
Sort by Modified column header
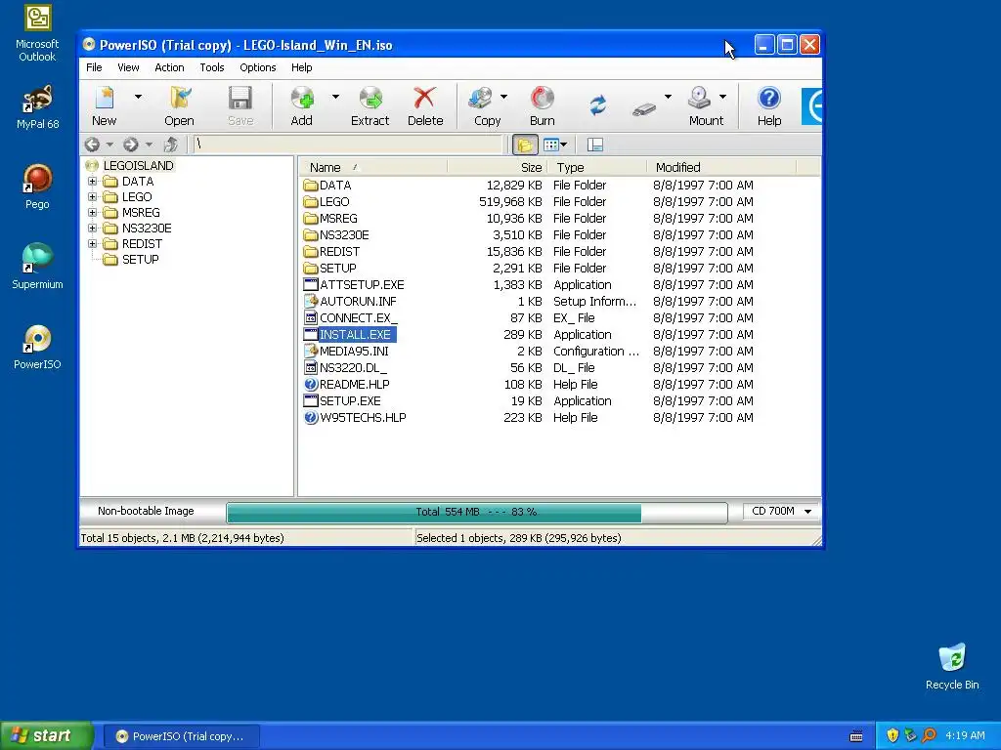click(x=720, y=167)
